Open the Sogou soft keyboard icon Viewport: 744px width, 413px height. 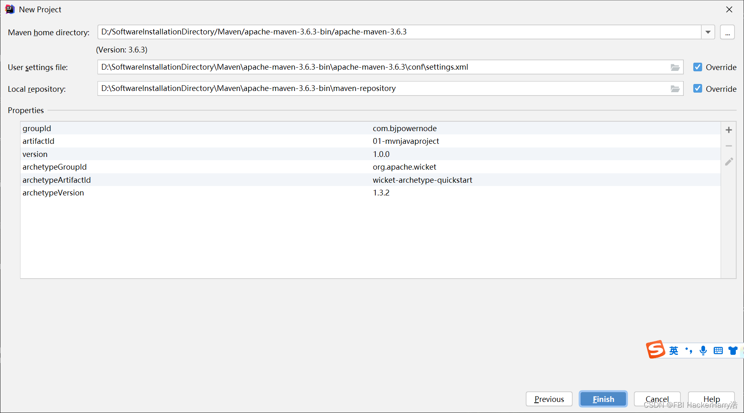[x=718, y=350]
